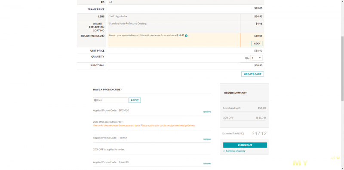Click the info icon beside RECOMMENDED label
This screenshot has height=170, width=344.
[x=103, y=36]
